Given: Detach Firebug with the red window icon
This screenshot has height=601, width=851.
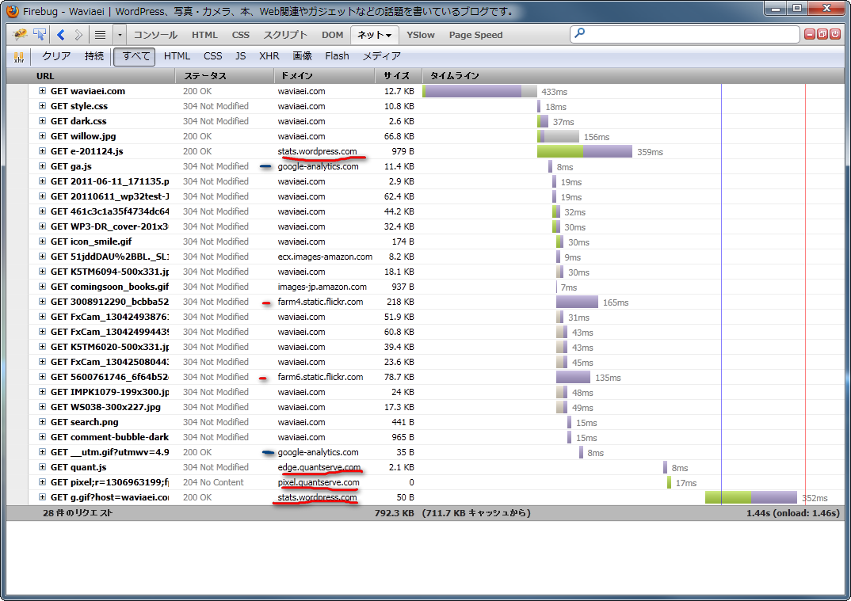Looking at the screenshot, I should (x=822, y=34).
